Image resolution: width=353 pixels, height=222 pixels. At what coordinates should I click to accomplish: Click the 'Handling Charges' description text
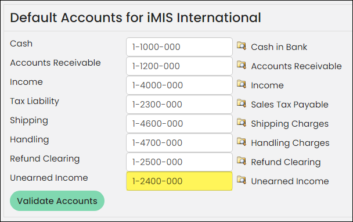290,143
